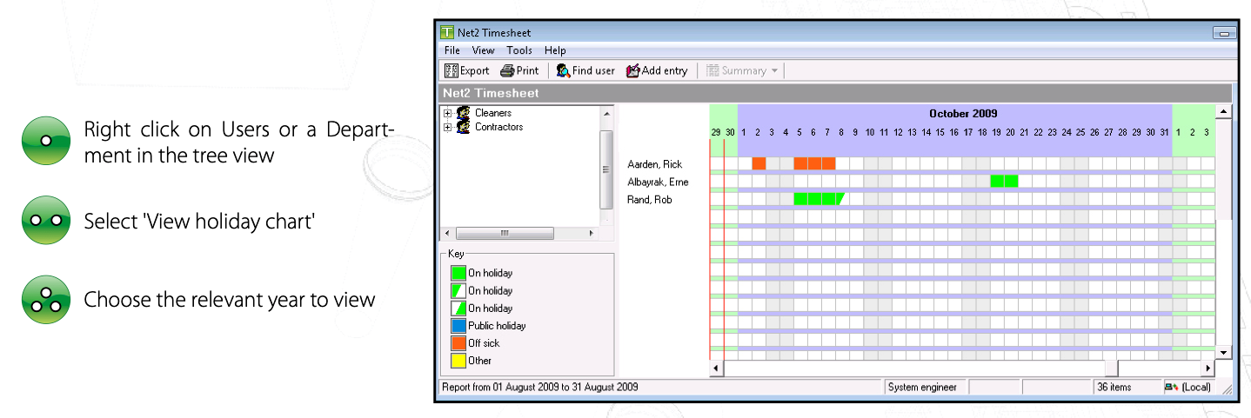Open the Help menu
1251x418 pixels.
pos(555,50)
